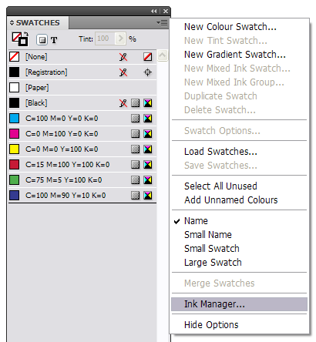Select the Formatting affects text T icon
The height and width of the screenshot is (342, 316).
[54, 40]
